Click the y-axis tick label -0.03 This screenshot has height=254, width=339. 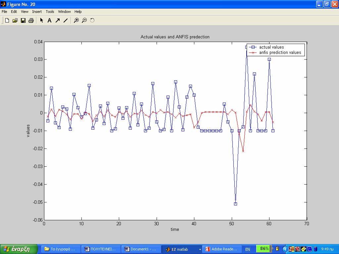[38, 166]
